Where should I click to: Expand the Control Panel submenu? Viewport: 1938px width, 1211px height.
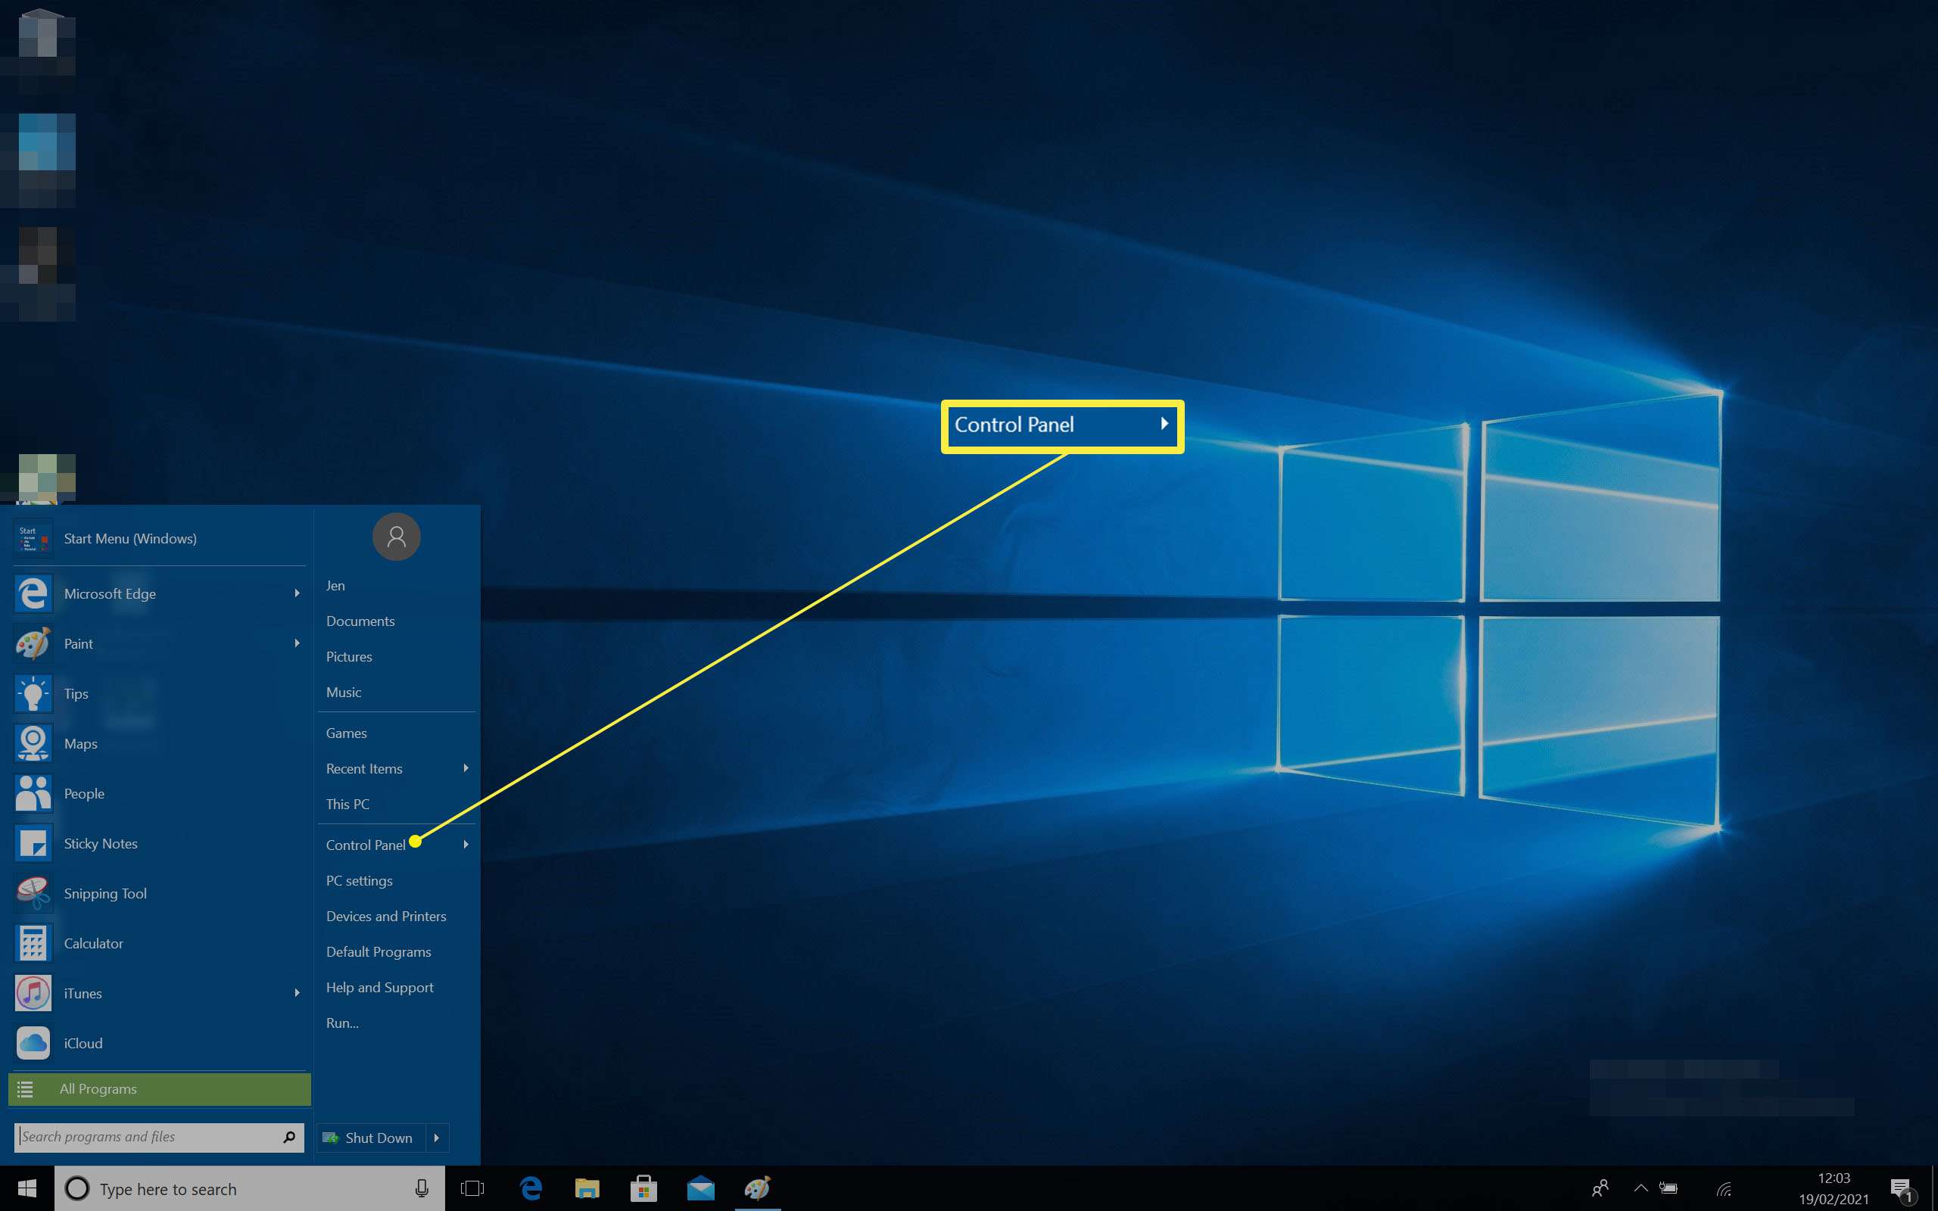tap(467, 844)
